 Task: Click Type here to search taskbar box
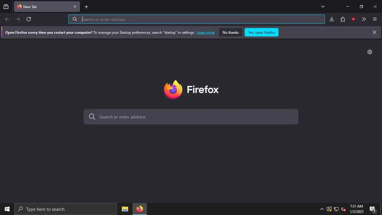click(66, 209)
